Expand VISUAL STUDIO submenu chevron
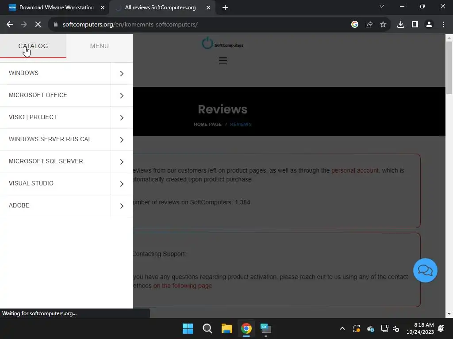The image size is (453, 339). coord(122,184)
